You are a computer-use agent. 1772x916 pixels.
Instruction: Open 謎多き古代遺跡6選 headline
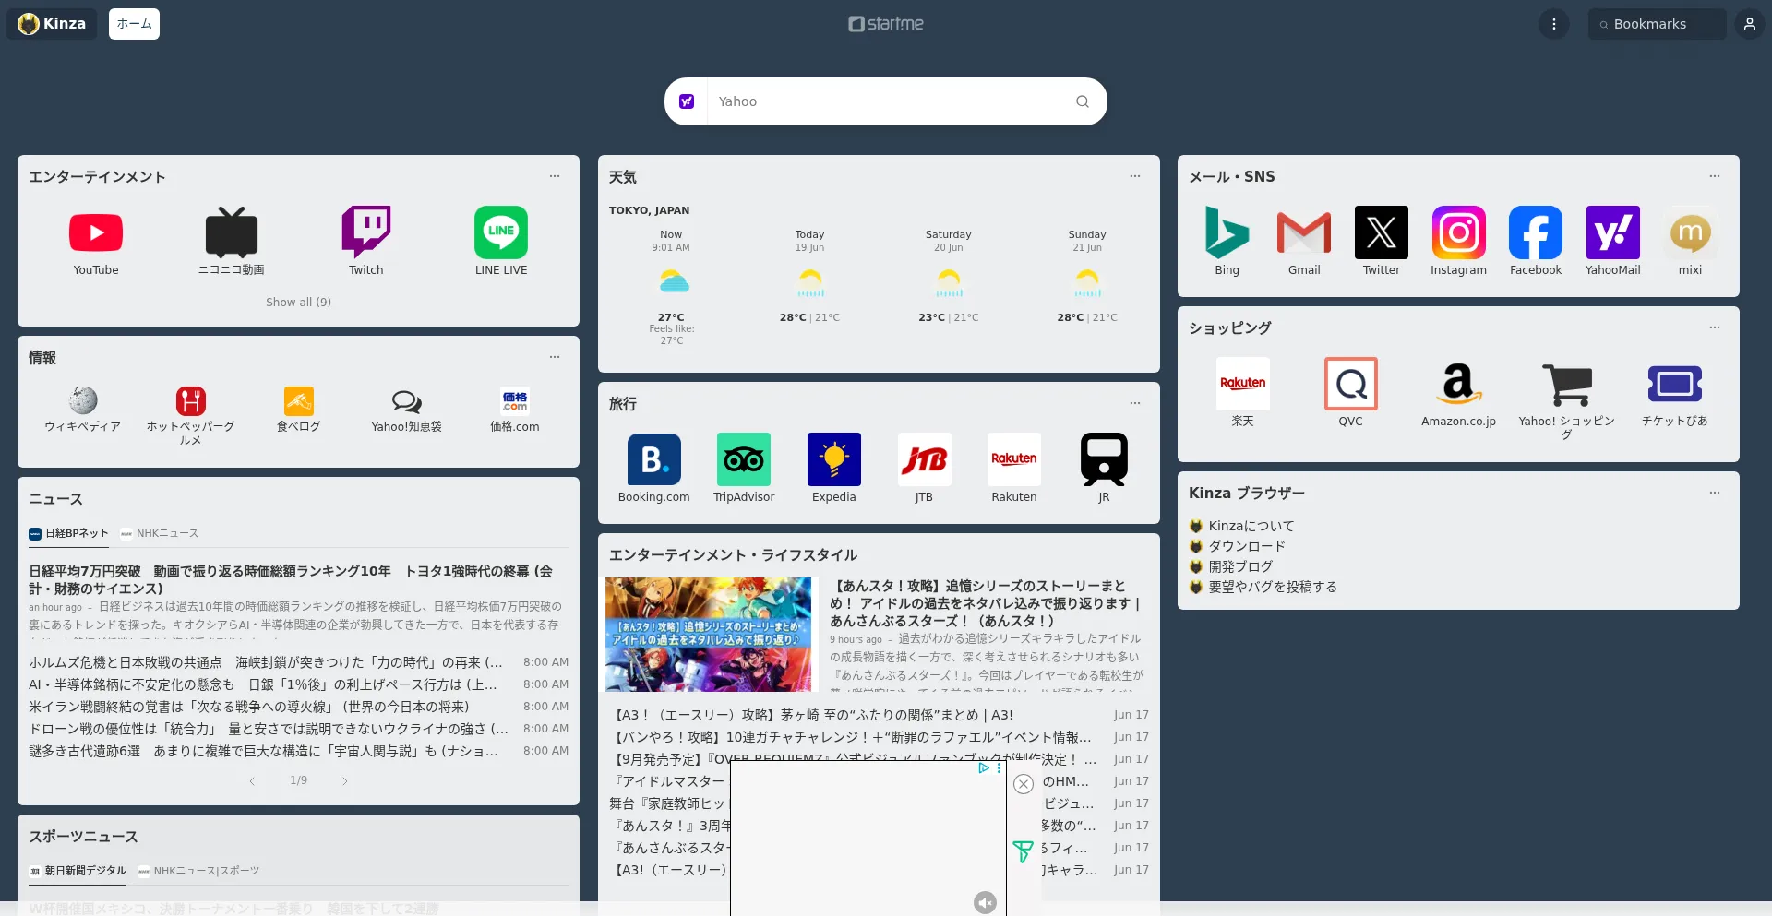pos(264,751)
